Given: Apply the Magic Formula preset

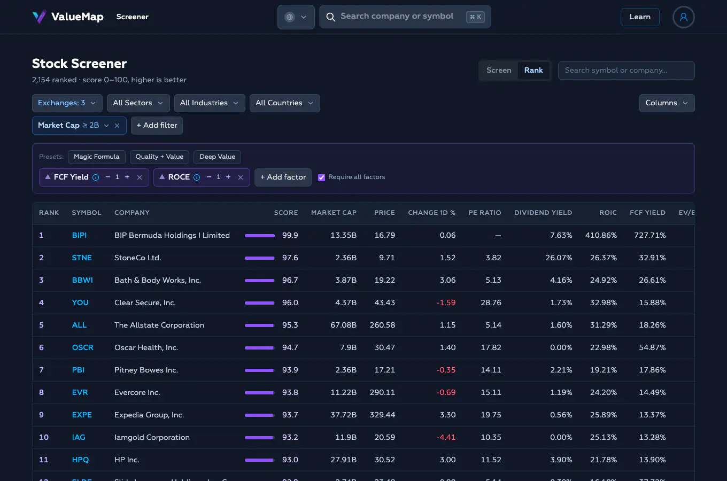Looking at the screenshot, I should coord(97,157).
